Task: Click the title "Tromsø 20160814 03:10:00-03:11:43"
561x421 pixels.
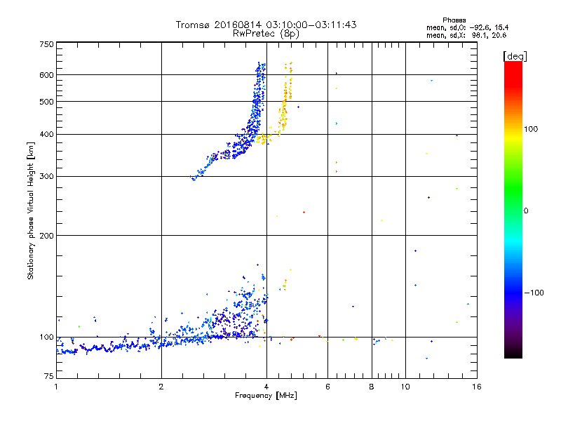Action: click(266, 25)
